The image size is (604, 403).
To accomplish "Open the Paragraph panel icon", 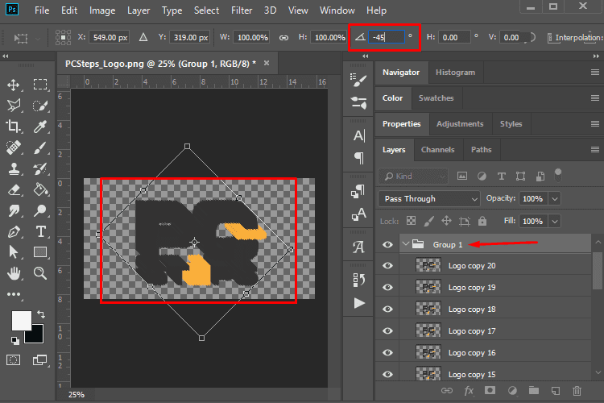I will coord(358,158).
